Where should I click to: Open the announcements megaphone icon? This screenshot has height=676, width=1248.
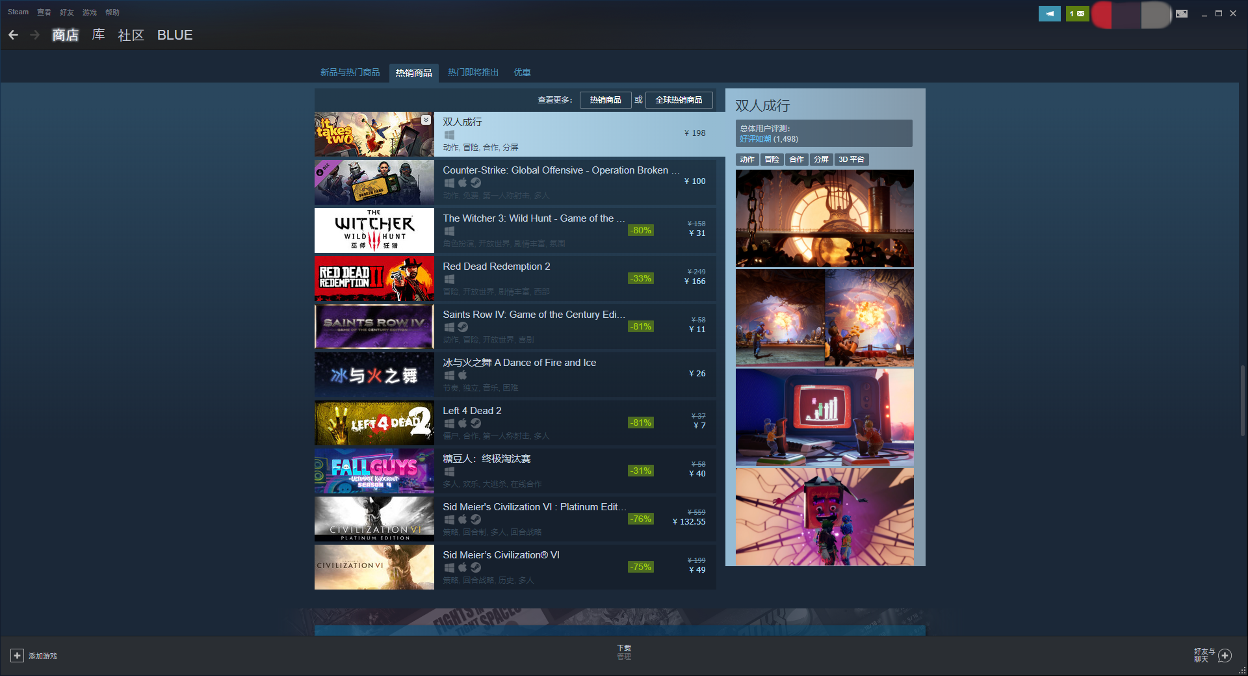click(x=1049, y=14)
